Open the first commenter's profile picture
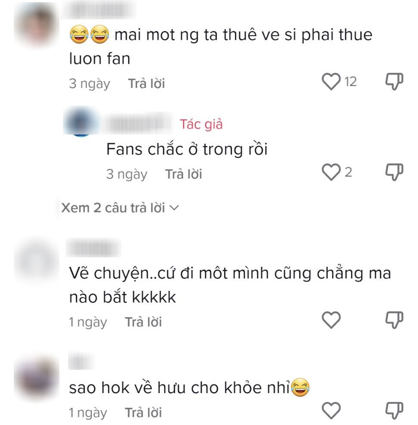The width and height of the screenshot is (418, 425). pos(37,25)
